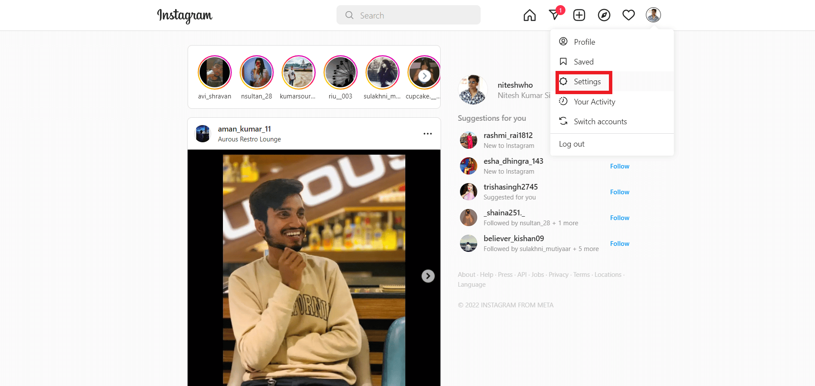Open activity feed heart icon
This screenshot has width=815, height=386.
pyautogui.click(x=629, y=15)
